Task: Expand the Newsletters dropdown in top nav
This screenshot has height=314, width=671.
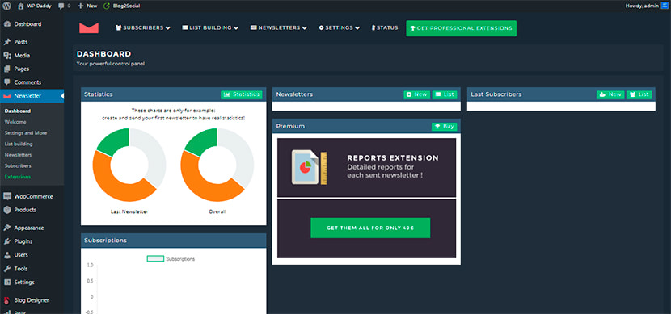Action: [279, 27]
